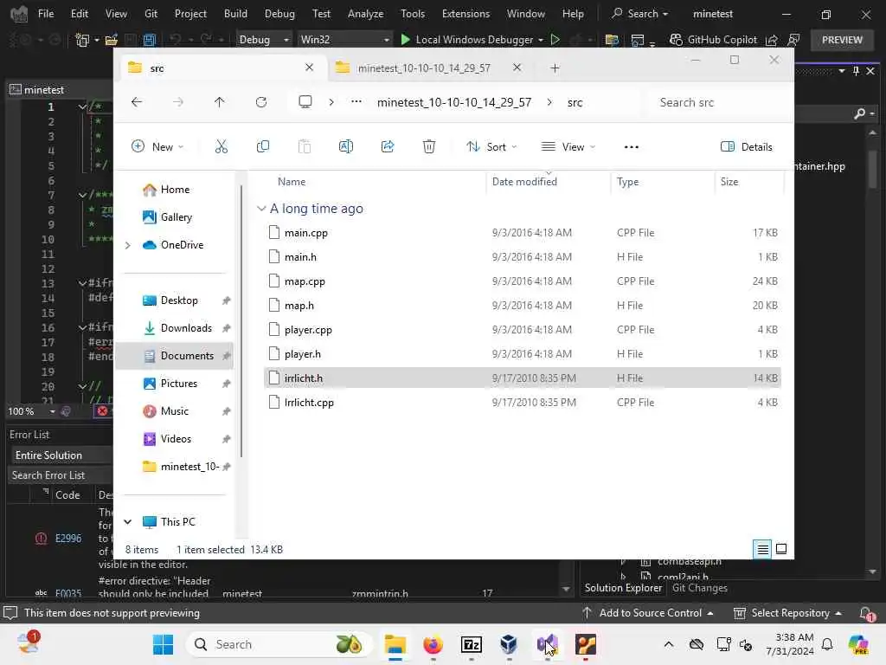Screen dimensions: 886x665
Task: Open the Visual Studio notifications bell
Action: (865, 613)
